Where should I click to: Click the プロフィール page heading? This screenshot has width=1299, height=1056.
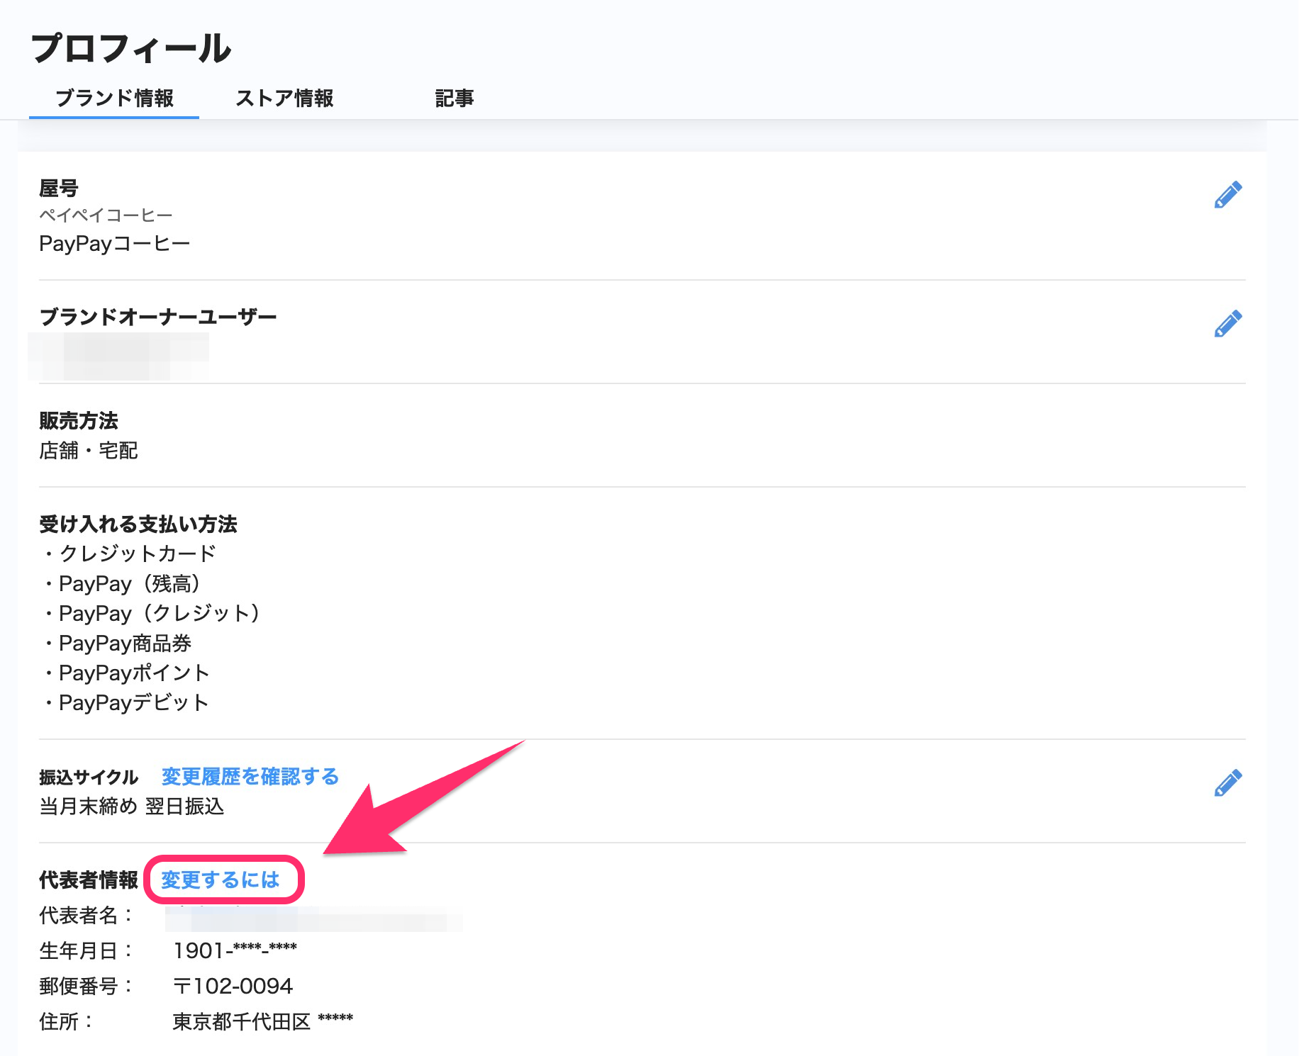[131, 48]
